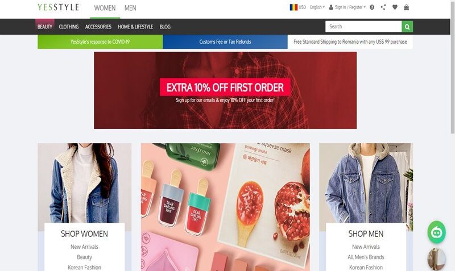
Task: Switch to the WOMEN tab
Action: coord(105,8)
